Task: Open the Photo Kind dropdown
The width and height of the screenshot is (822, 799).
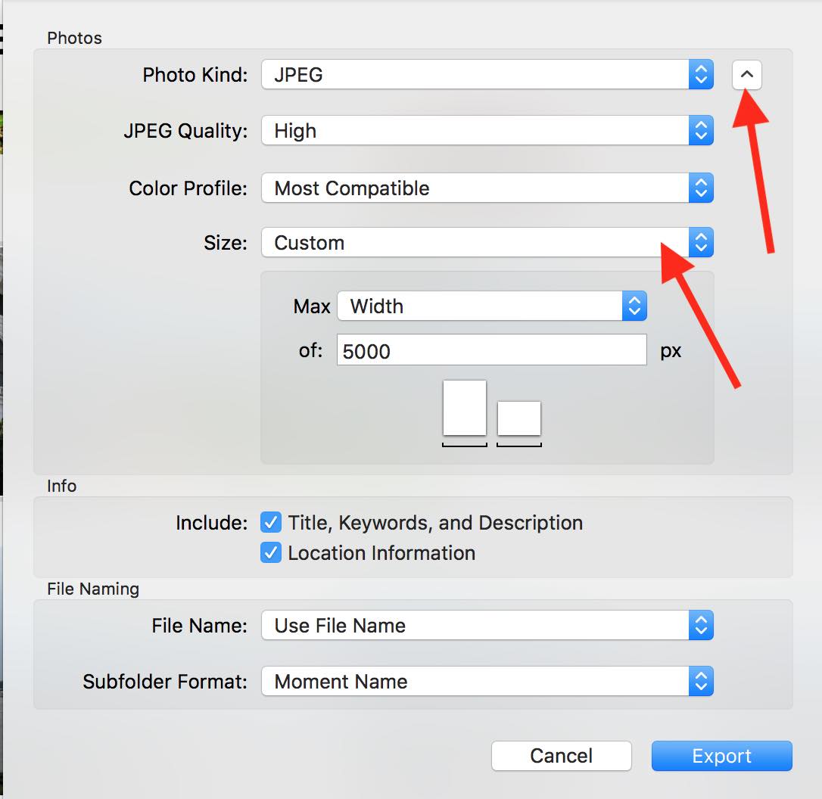Action: pos(475,75)
